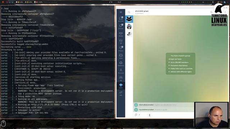
Task: Click the mouse indicator icon at bottom-left
Action: pyautogui.click(x=3, y=123)
